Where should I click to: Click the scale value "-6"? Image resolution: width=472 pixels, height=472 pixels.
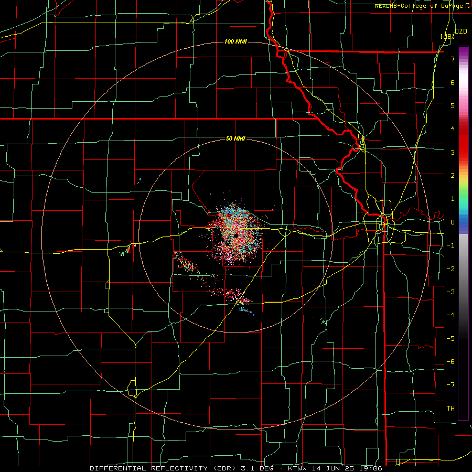point(450,362)
